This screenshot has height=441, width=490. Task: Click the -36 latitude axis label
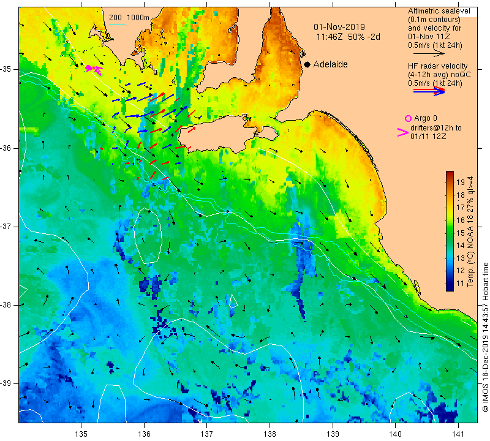click(x=6, y=148)
